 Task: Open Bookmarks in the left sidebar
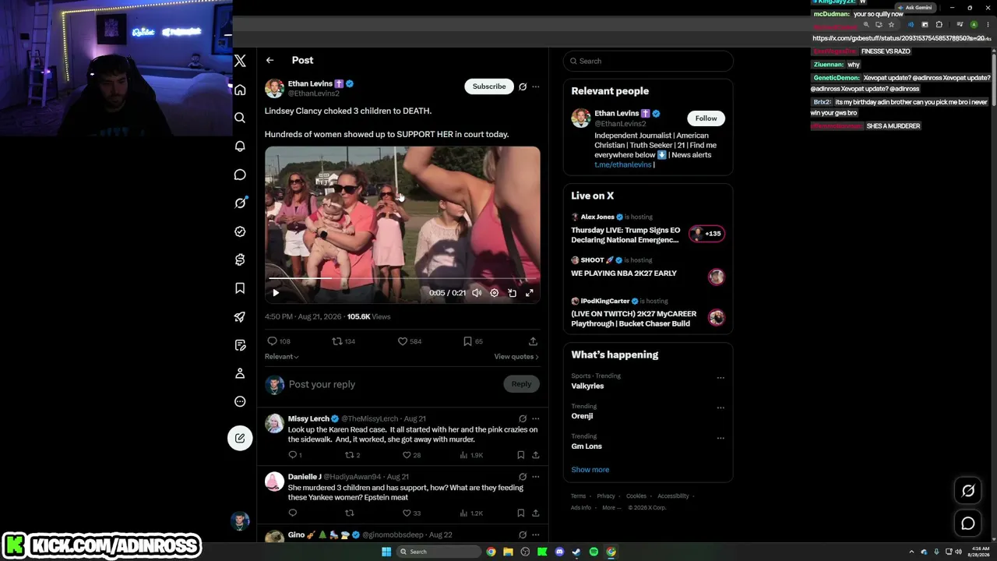[240, 288]
